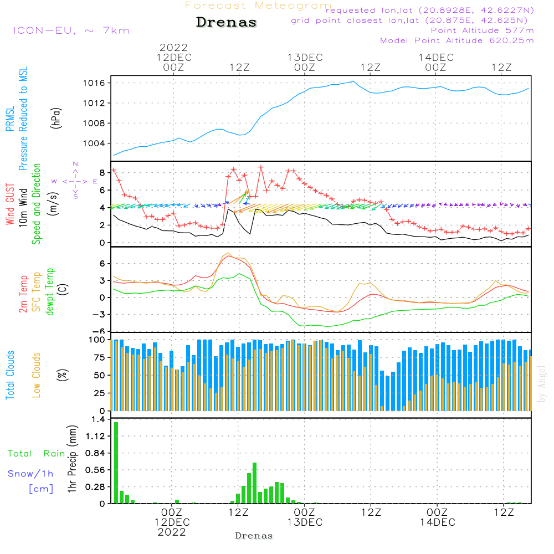Click the Forecast Meteogram heading
Image resolution: width=554 pixels, height=554 pixels.
point(258,6)
